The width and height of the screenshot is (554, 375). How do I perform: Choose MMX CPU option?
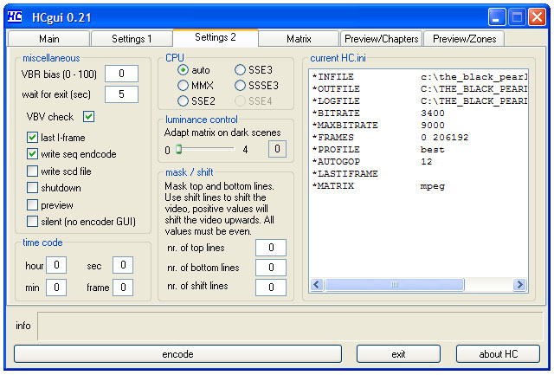183,86
